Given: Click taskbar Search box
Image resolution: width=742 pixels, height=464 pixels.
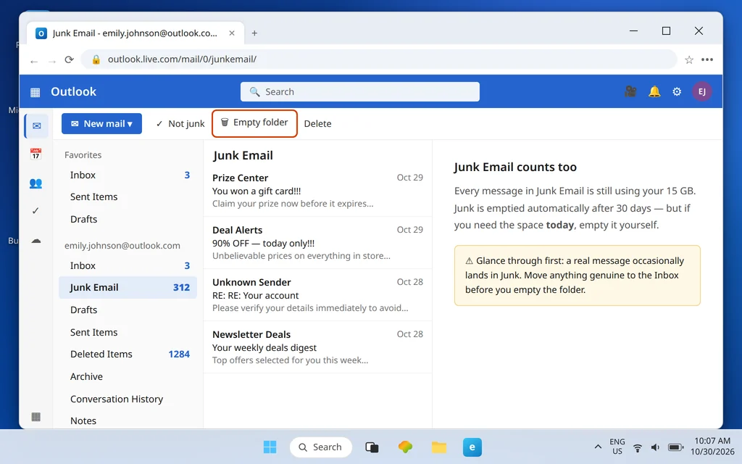Looking at the screenshot, I should (x=321, y=447).
